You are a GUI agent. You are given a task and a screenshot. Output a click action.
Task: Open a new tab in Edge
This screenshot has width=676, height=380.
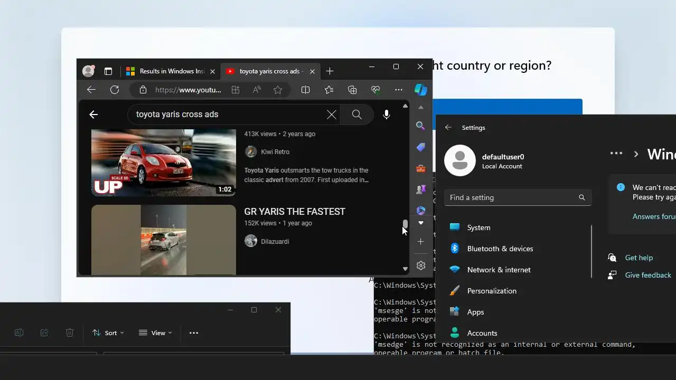click(330, 71)
